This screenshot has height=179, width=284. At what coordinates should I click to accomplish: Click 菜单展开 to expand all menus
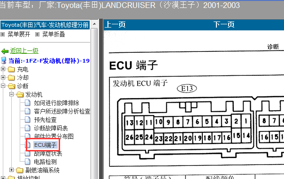click(19, 34)
